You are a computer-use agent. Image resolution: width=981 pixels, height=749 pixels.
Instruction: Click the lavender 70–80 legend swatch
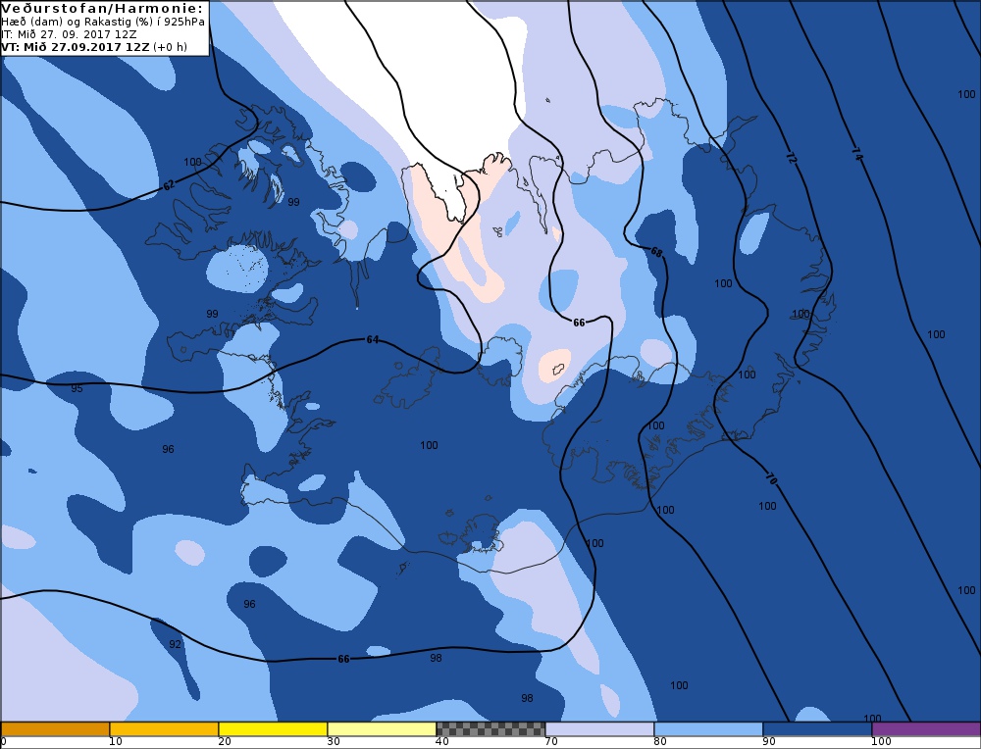click(x=599, y=729)
